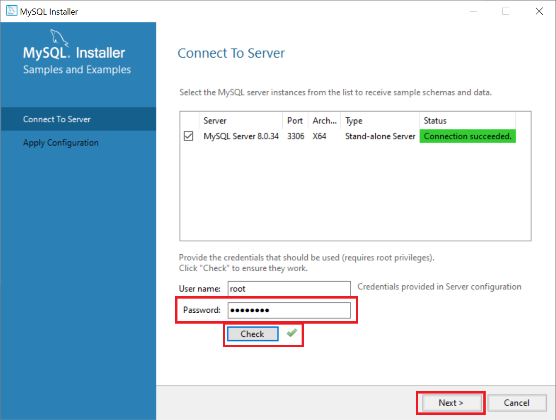Viewport: 556px width, 420px height.
Task: Click the Connection succeeded status cell
Action: point(467,136)
